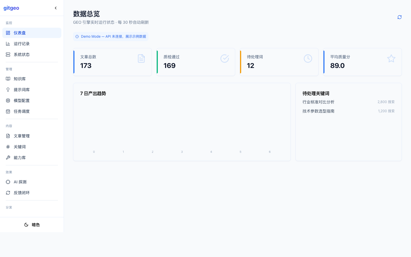Viewport: 411px width, 257px height.
Task: Click Demo Mode API 未连接 notice text
Action: coord(114,37)
